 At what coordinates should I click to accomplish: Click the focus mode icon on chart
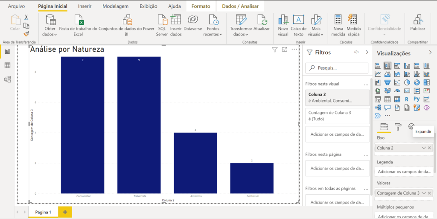click(284, 50)
